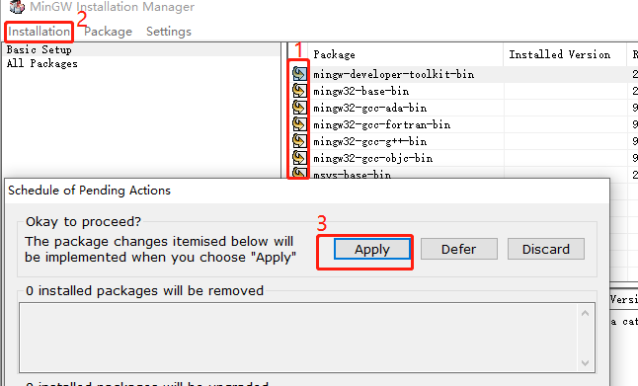
Task: Mark the mingw32-gcc-ada-bin package icon
Action: click(299, 108)
